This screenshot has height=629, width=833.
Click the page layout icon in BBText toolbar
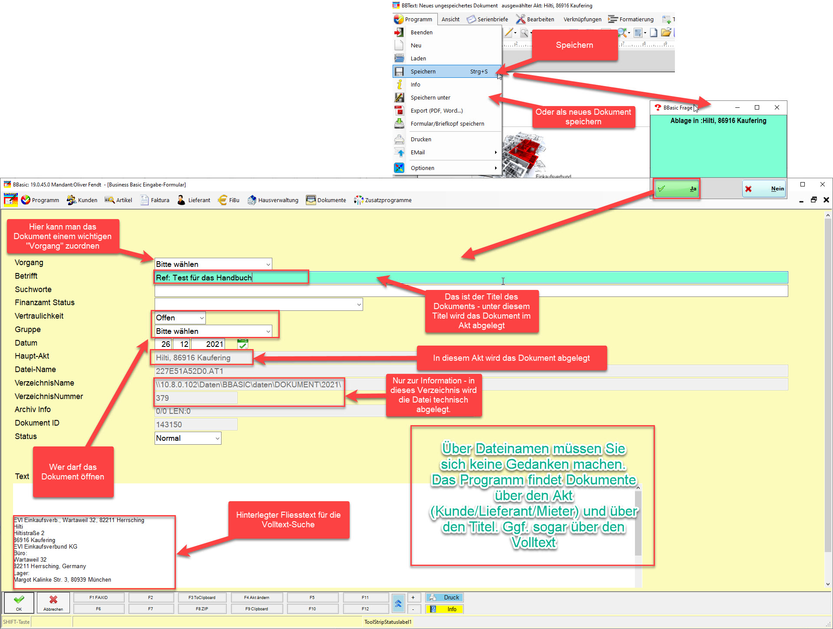click(638, 33)
